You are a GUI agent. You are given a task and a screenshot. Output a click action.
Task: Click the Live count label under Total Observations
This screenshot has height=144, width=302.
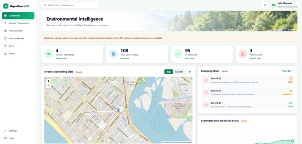coord(124,58)
